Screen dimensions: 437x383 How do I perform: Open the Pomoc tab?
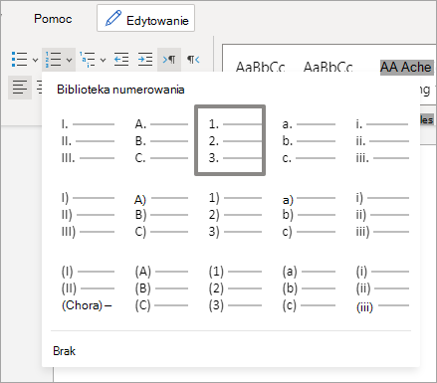[53, 19]
